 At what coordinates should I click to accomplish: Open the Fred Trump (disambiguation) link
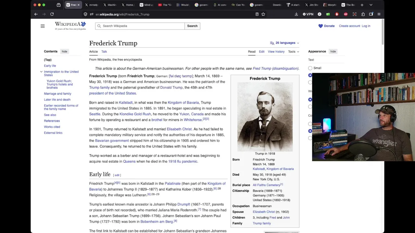pyautogui.click(x=276, y=68)
